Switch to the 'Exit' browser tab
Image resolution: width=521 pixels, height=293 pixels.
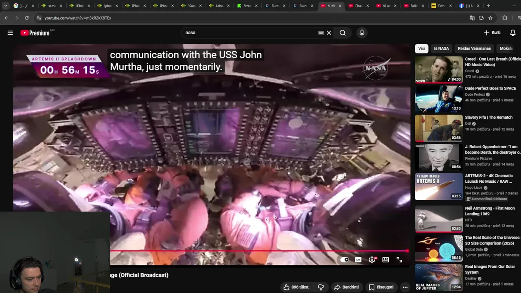(x=441, y=6)
